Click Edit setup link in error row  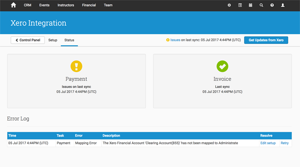click(268, 143)
